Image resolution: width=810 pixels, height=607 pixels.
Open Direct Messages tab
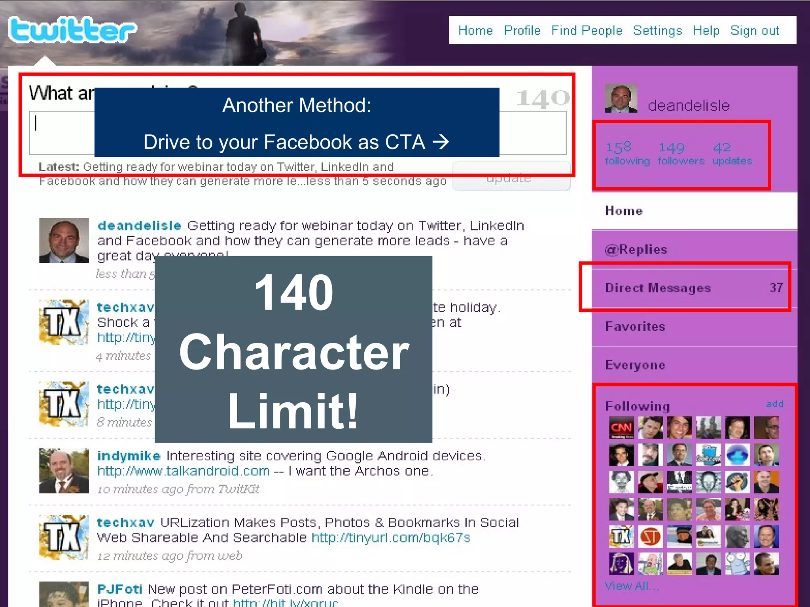tap(694, 288)
